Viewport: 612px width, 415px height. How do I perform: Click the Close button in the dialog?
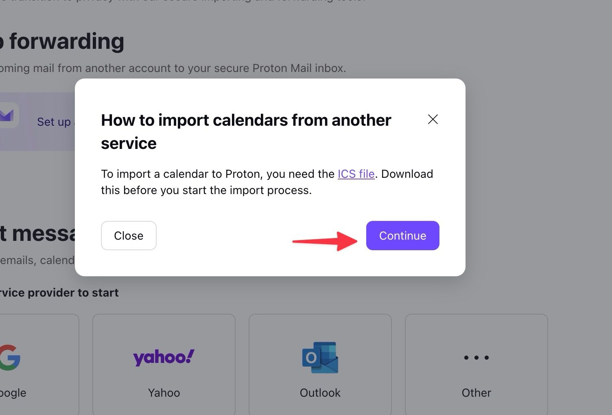(129, 236)
